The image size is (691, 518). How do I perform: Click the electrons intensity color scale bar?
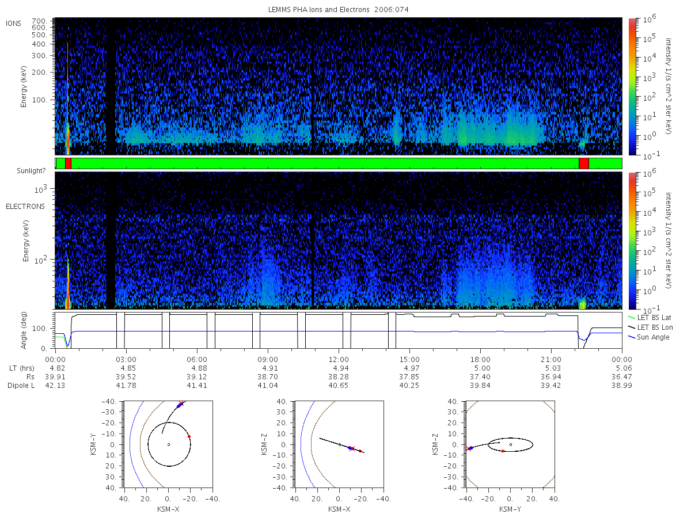tap(632, 241)
